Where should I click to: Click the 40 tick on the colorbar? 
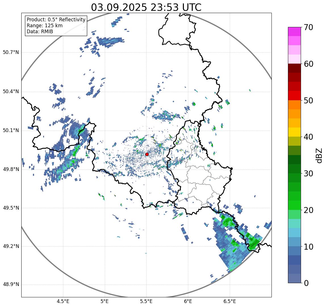(308, 137)
